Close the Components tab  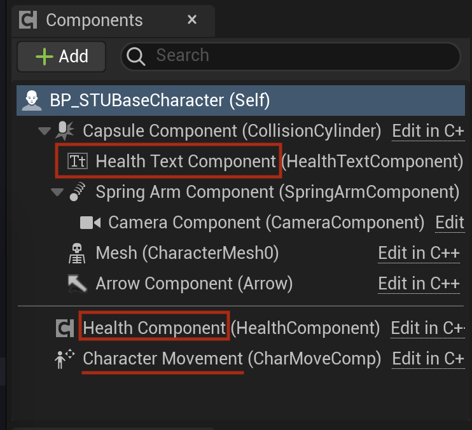coord(191,20)
